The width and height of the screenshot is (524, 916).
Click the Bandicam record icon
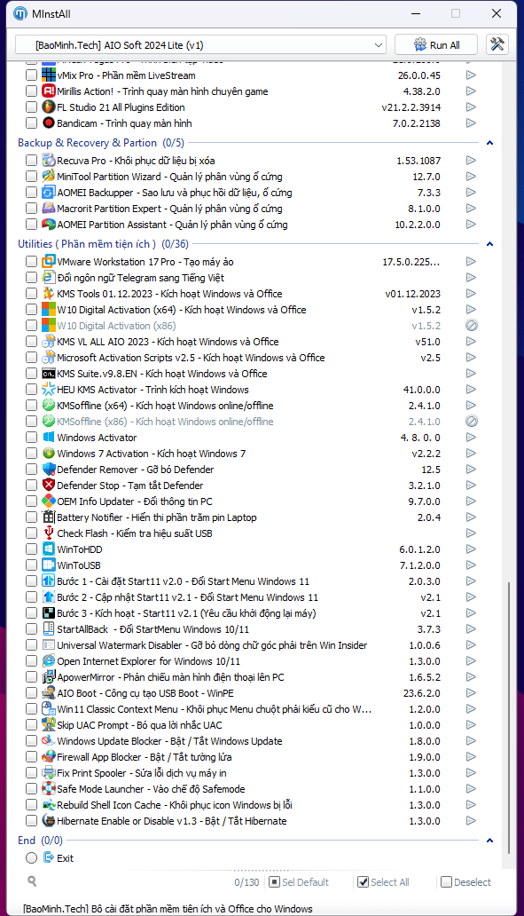pos(49,123)
